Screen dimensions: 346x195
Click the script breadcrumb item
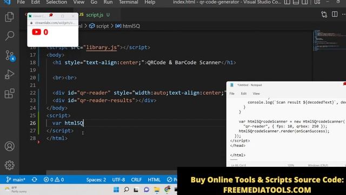tap(102, 26)
